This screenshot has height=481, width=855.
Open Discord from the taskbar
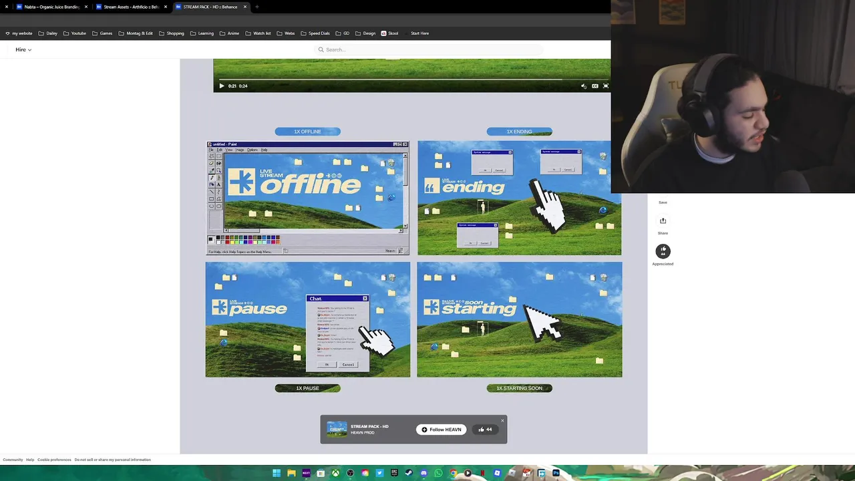[423, 473]
